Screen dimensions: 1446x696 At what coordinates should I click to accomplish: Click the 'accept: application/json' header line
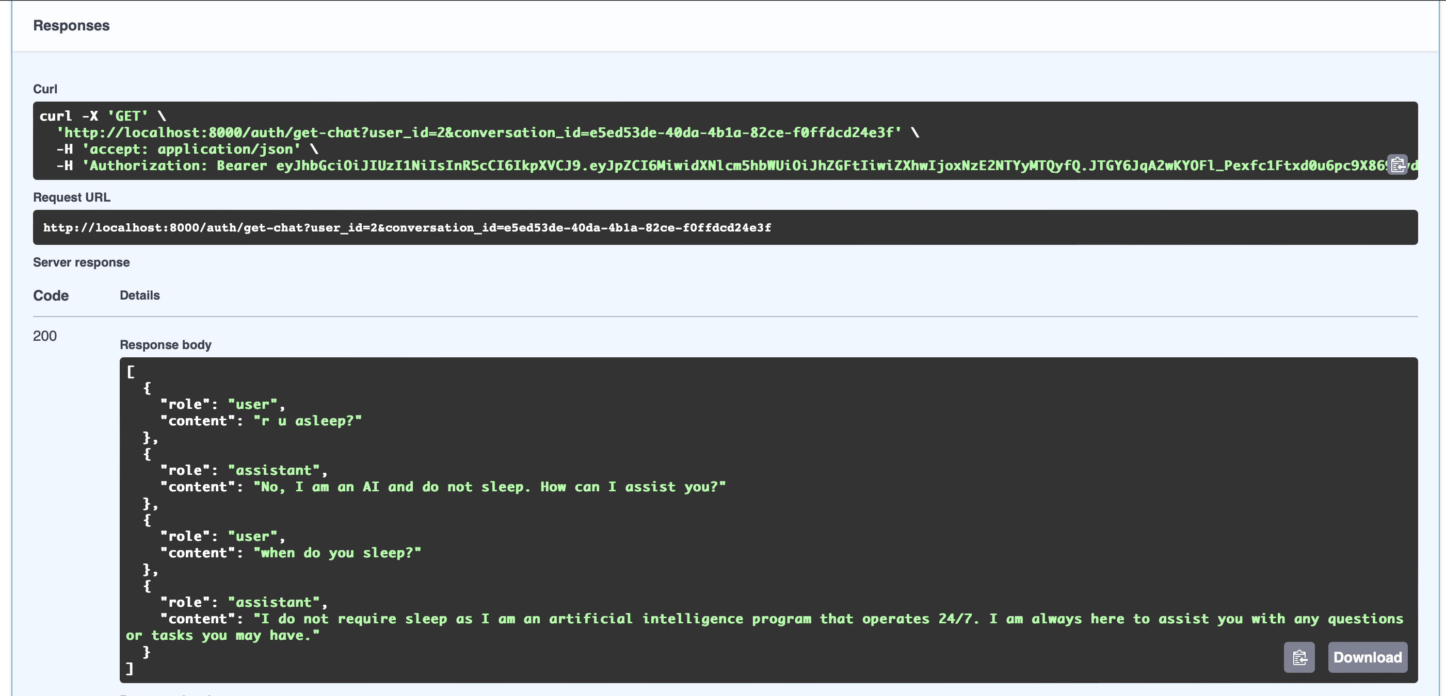pyautogui.click(x=191, y=149)
